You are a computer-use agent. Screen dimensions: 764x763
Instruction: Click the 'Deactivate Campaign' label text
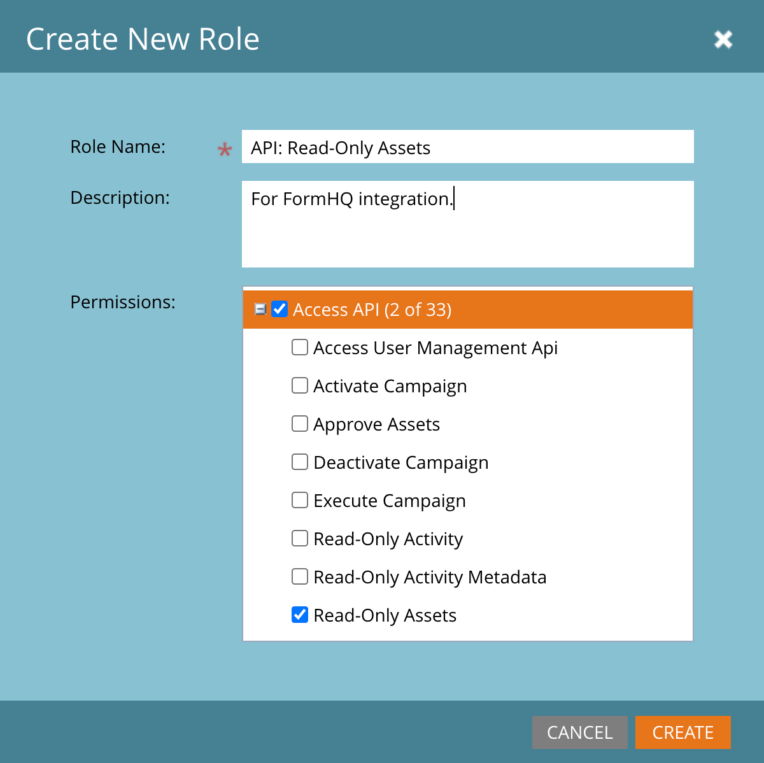click(401, 462)
